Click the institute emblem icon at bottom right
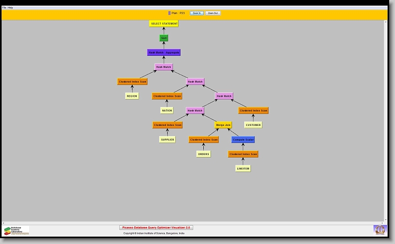The image size is (395, 244). coord(379,229)
